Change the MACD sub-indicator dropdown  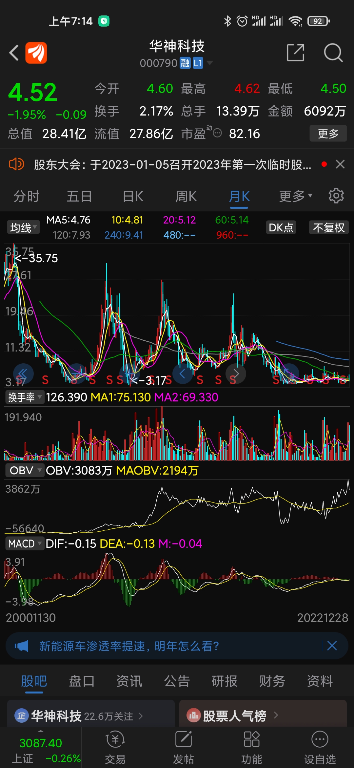[25, 544]
